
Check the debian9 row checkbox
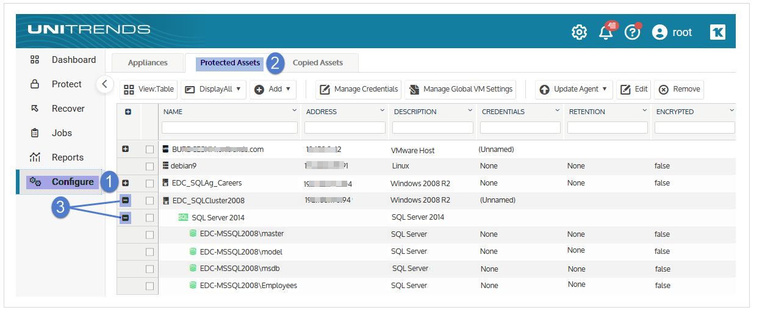[x=149, y=167]
